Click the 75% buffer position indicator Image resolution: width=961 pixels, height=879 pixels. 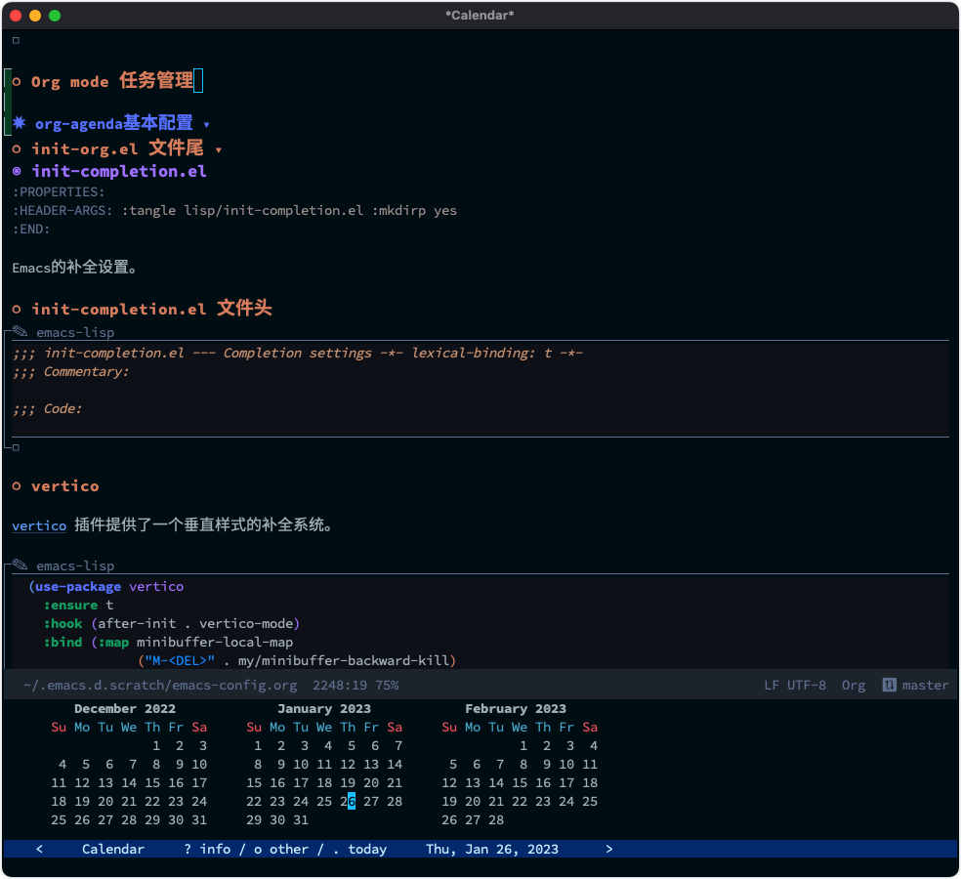pos(387,685)
